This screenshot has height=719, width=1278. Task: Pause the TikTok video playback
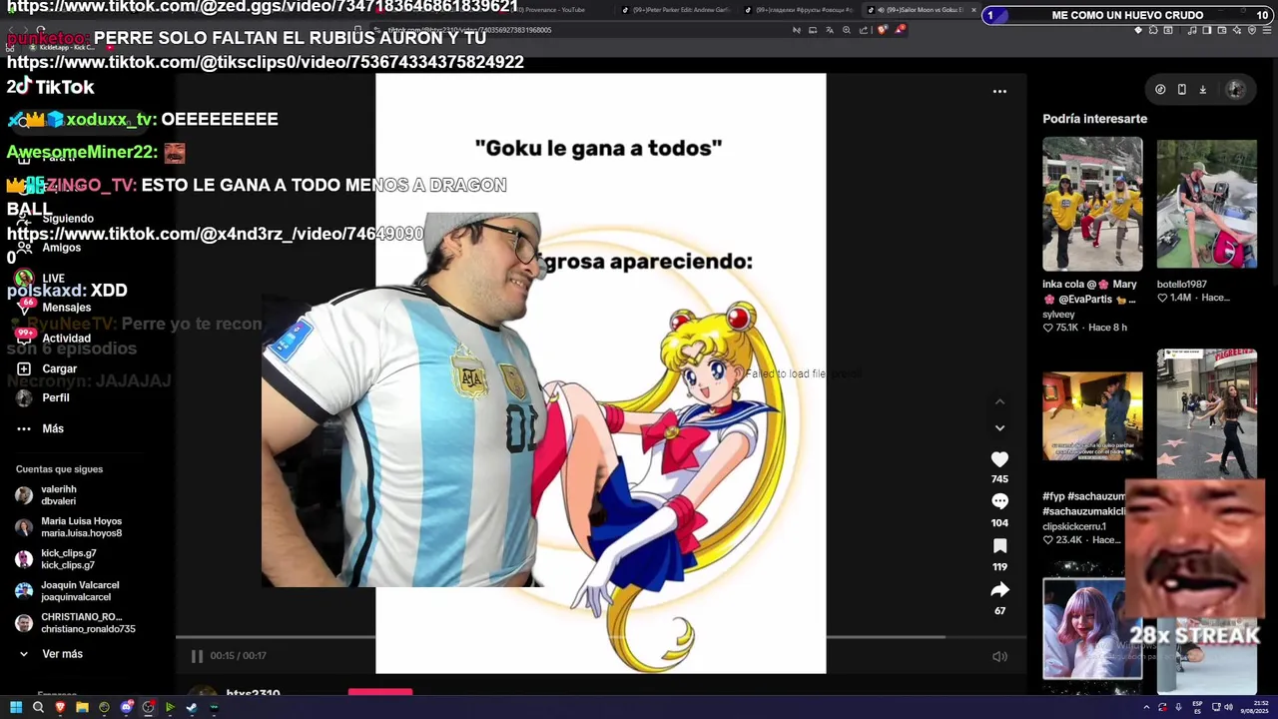tap(197, 656)
